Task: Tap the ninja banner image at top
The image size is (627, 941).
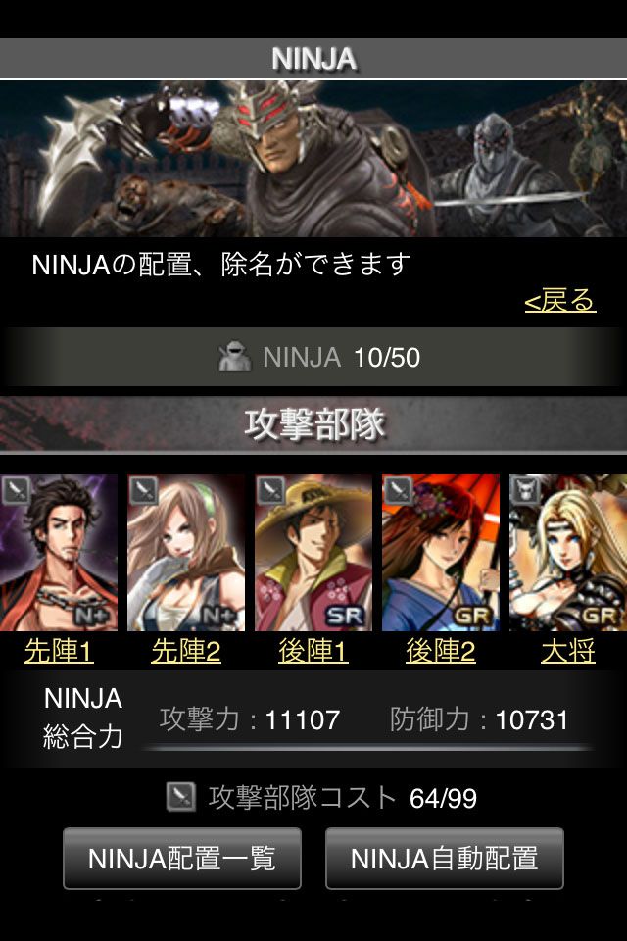Action: tap(313, 159)
